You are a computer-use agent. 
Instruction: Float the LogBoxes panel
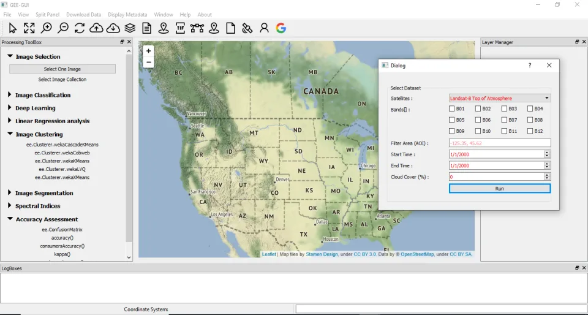coord(577,268)
